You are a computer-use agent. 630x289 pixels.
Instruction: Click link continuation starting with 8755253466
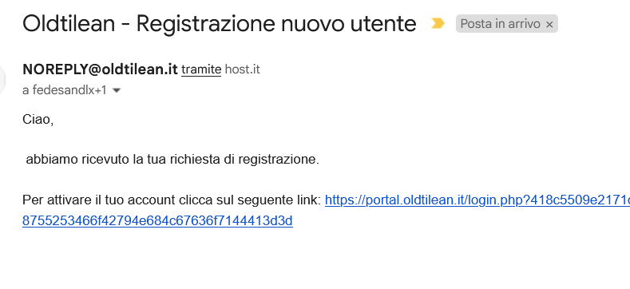coord(157,220)
